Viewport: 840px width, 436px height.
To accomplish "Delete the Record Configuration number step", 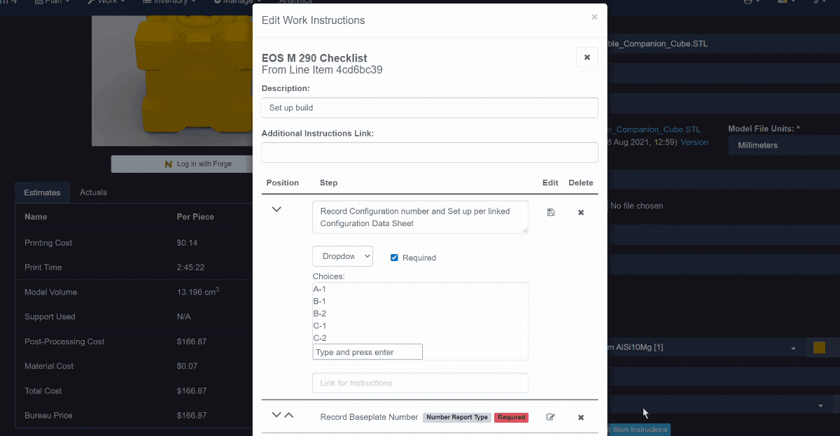I will pyautogui.click(x=580, y=212).
